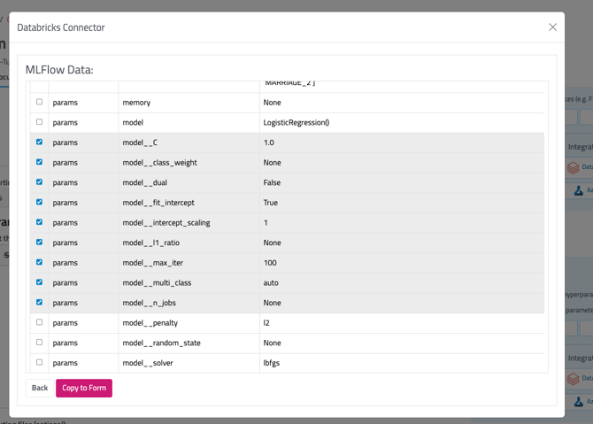Select the 'l2' value cell

[402, 323]
